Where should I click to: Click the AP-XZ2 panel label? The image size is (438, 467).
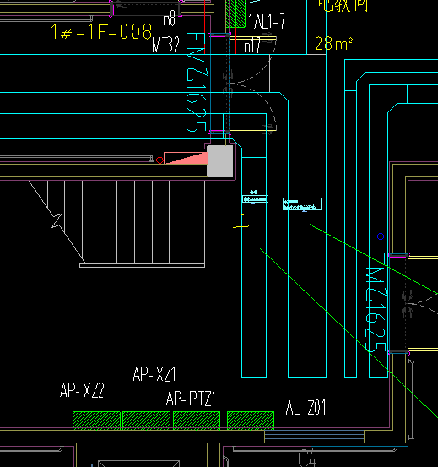(x=82, y=390)
